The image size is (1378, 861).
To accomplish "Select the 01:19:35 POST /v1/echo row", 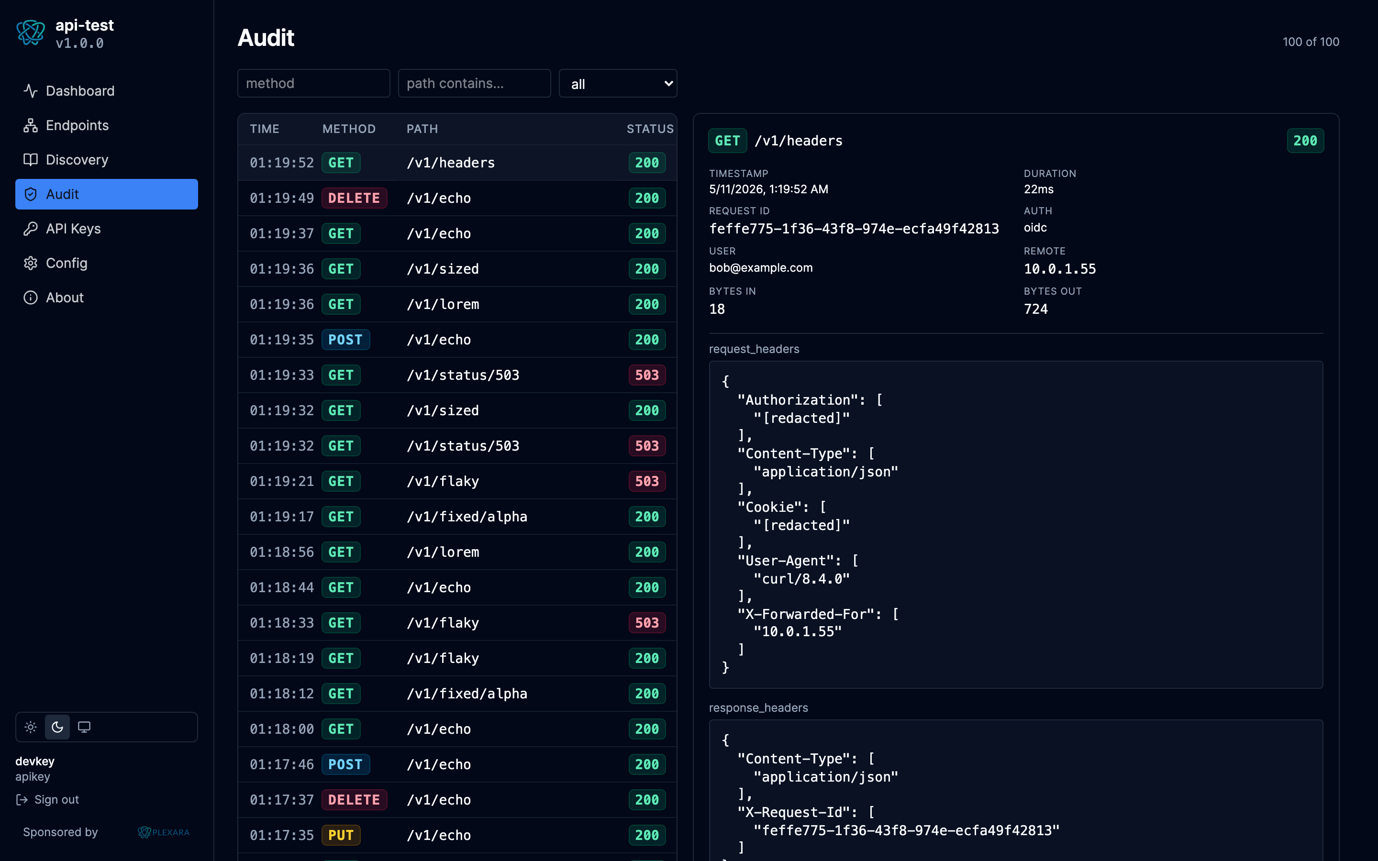I will [x=457, y=340].
